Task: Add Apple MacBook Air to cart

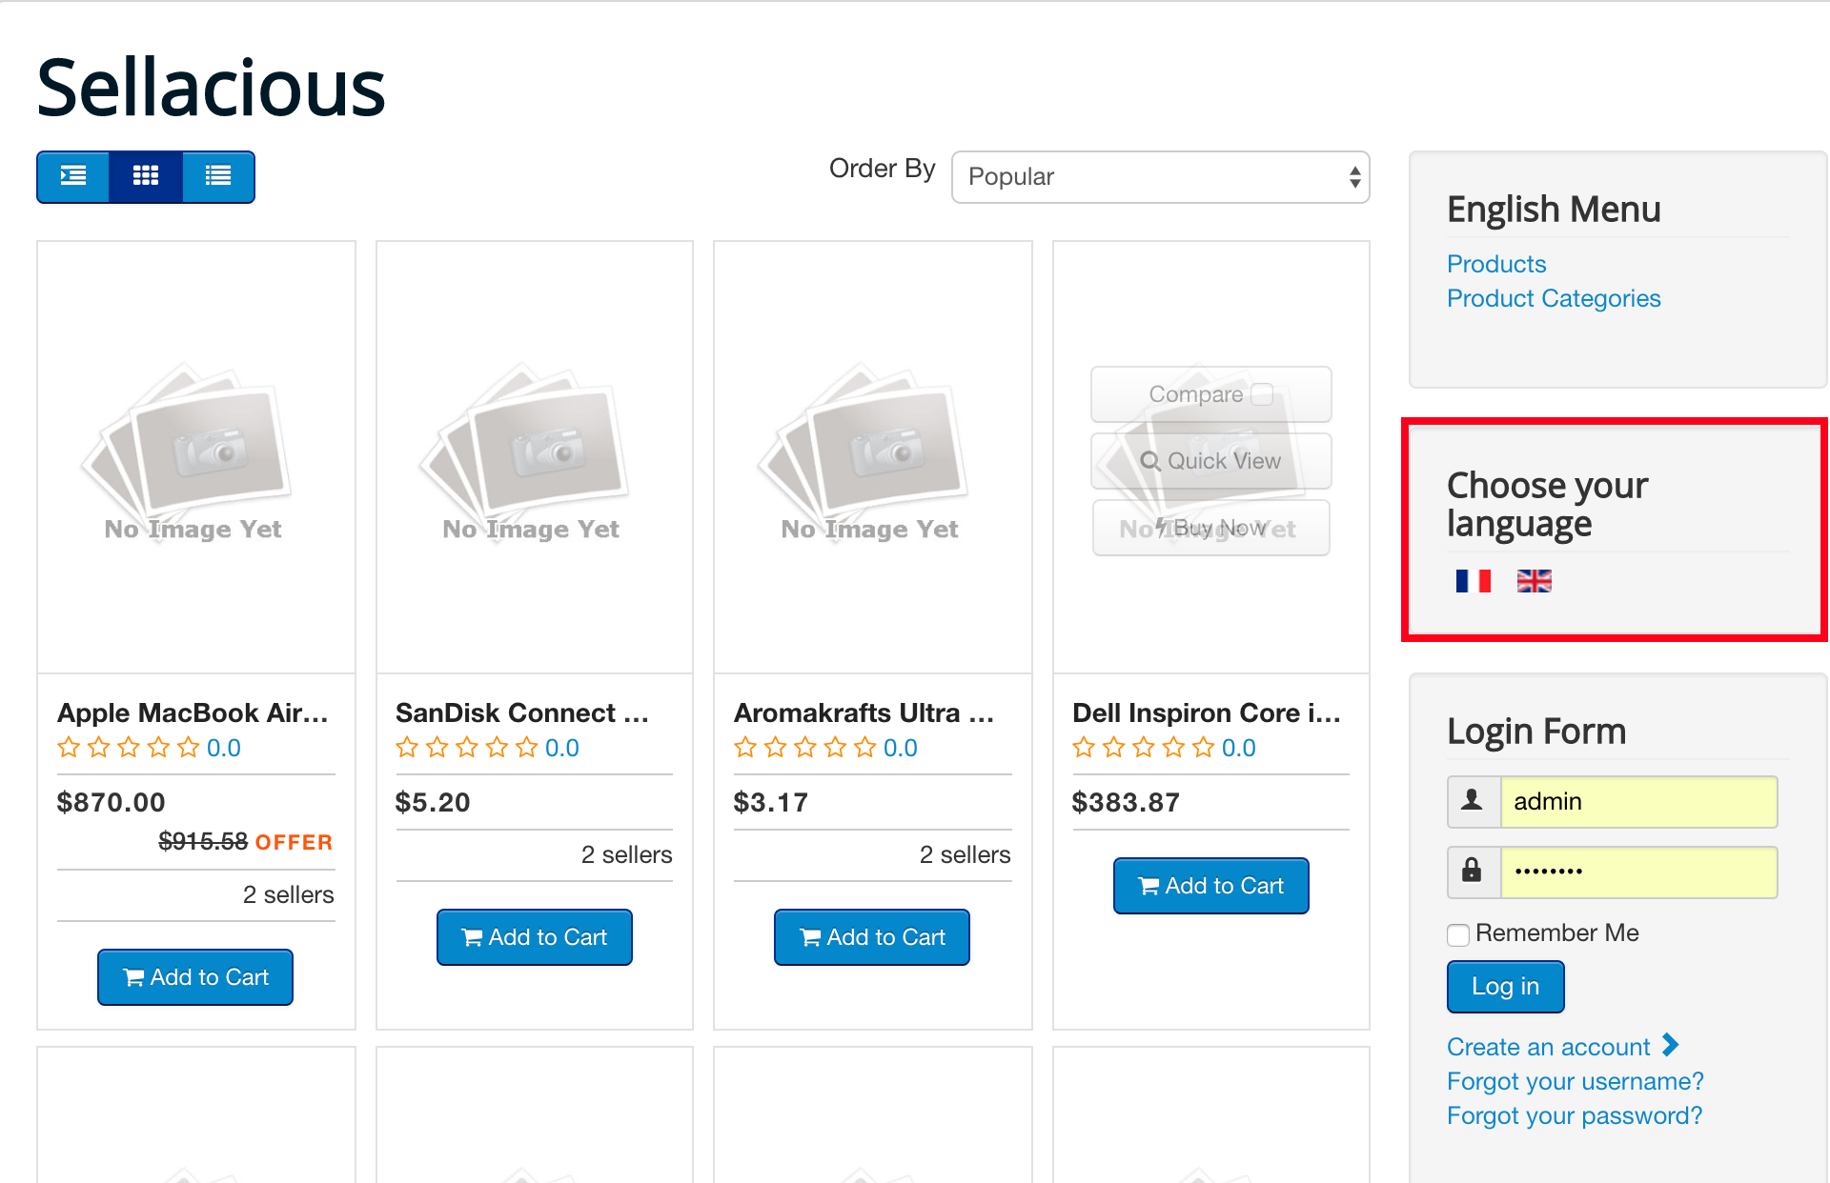Action: click(195, 977)
